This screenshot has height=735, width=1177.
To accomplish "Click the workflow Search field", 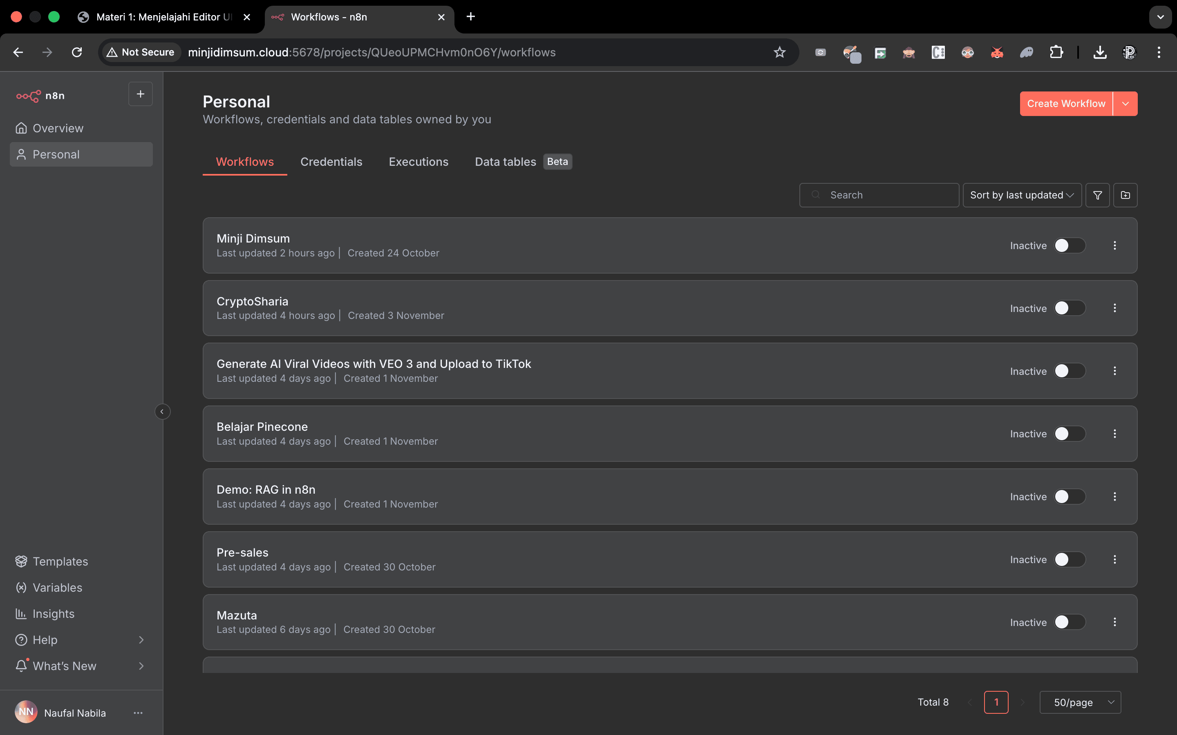I will (x=879, y=195).
